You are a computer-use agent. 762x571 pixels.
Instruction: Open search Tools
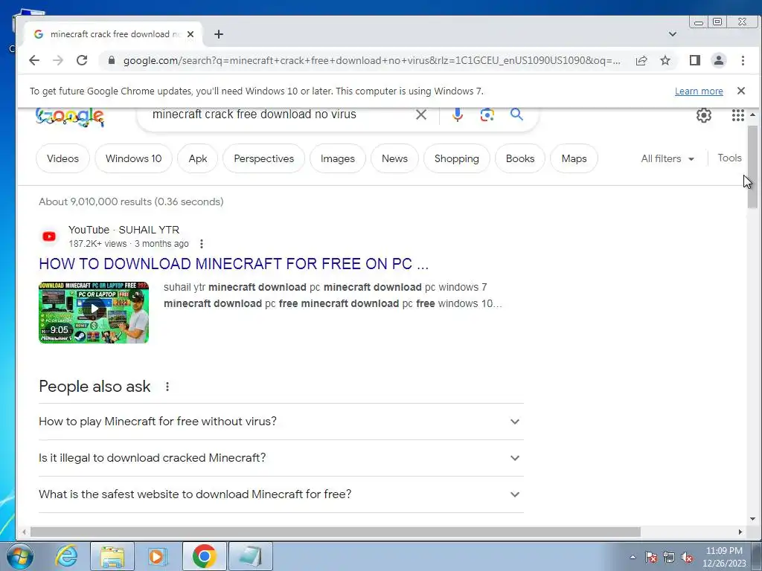pos(729,158)
